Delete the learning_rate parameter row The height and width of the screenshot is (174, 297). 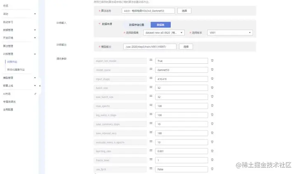tap(212, 151)
